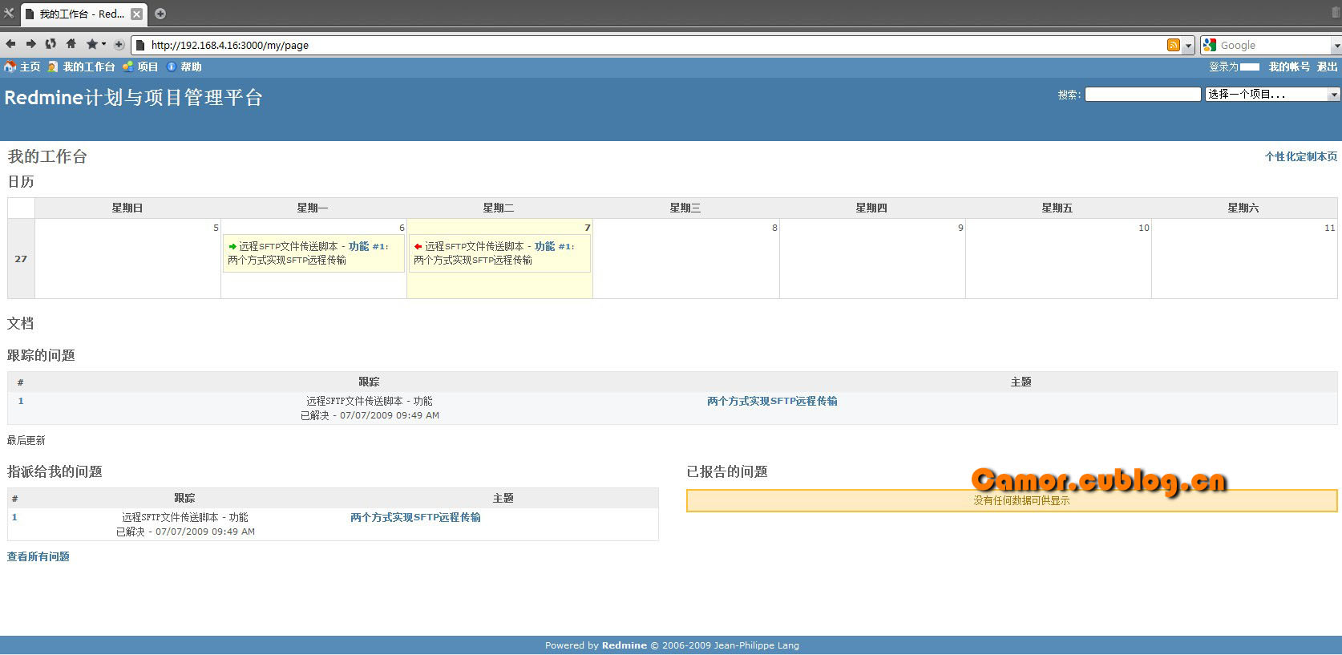Open 功能 #1 issue link on day 6
The image size is (1342, 655).
pyautogui.click(x=368, y=247)
